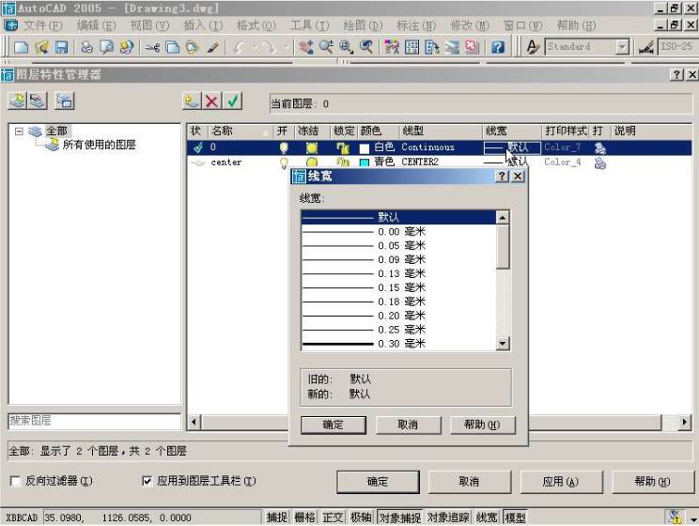The height and width of the screenshot is (526, 699).
Task: Click 帮助(H) in the 线宽 dialog
Action: point(482,425)
